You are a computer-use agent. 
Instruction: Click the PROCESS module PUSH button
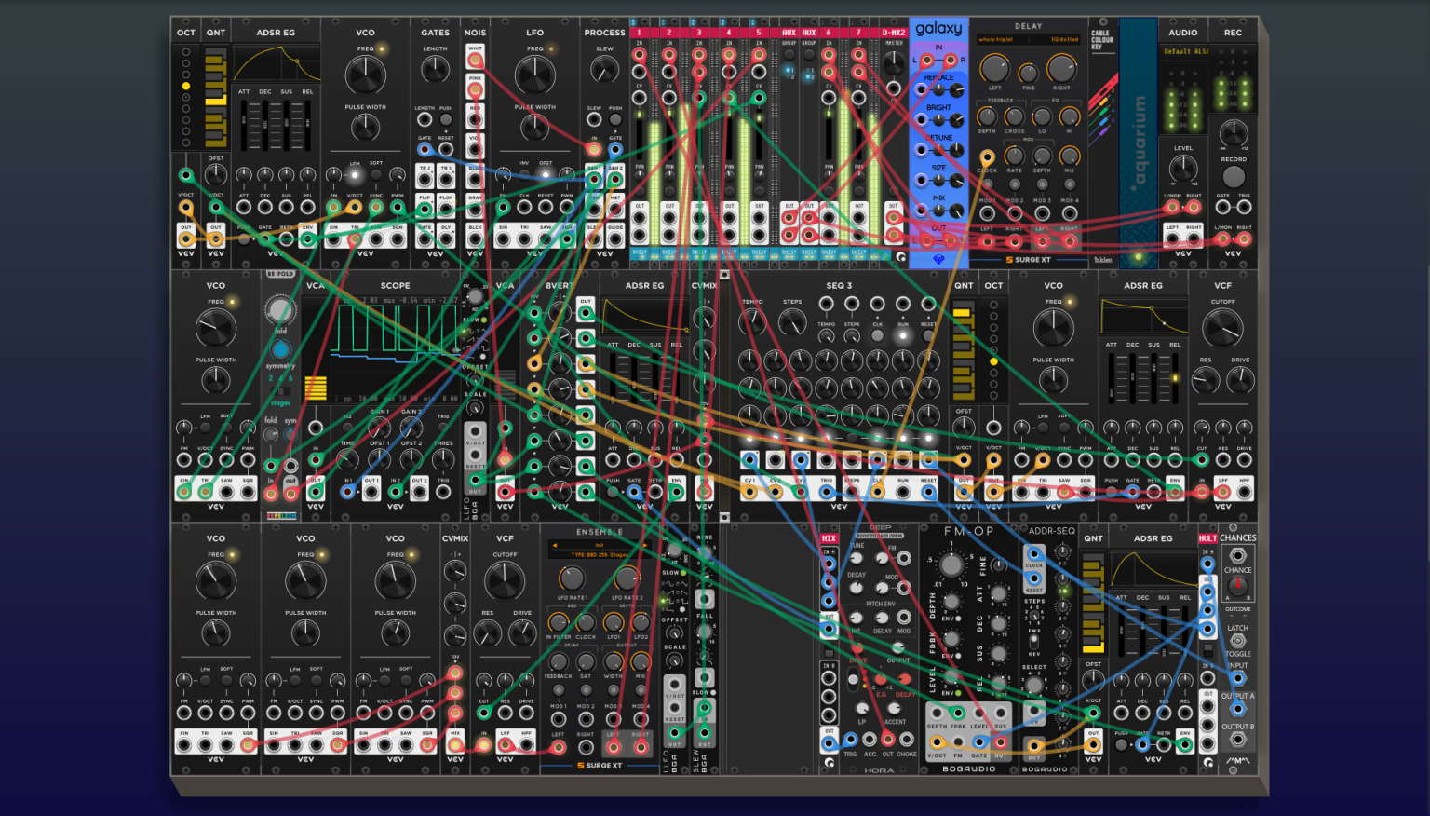(615, 119)
